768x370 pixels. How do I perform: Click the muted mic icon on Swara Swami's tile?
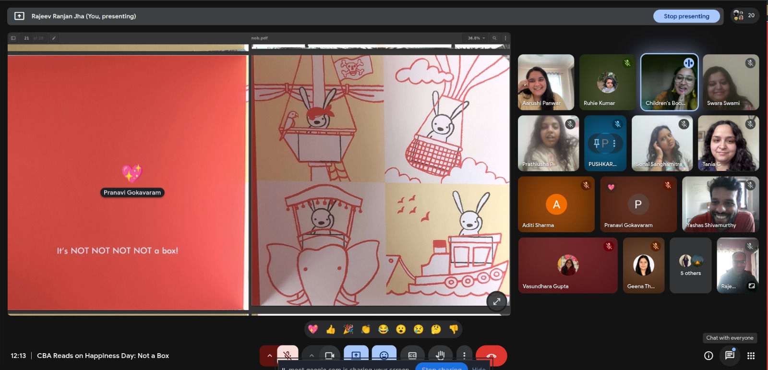(x=750, y=63)
